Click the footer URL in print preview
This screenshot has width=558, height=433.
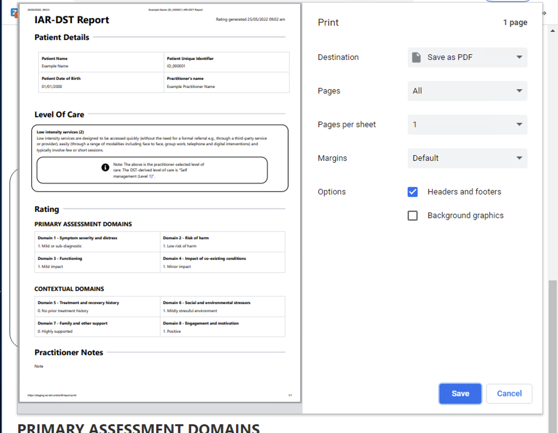(x=52, y=395)
